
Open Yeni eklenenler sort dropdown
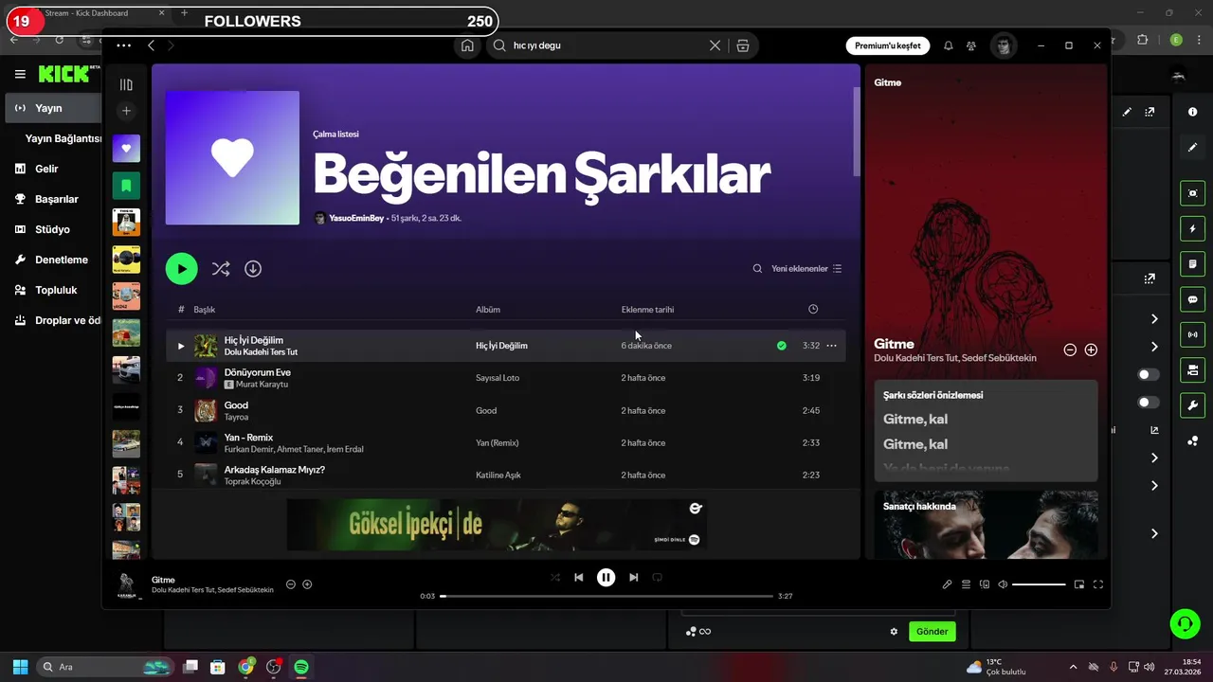coord(806,269)
